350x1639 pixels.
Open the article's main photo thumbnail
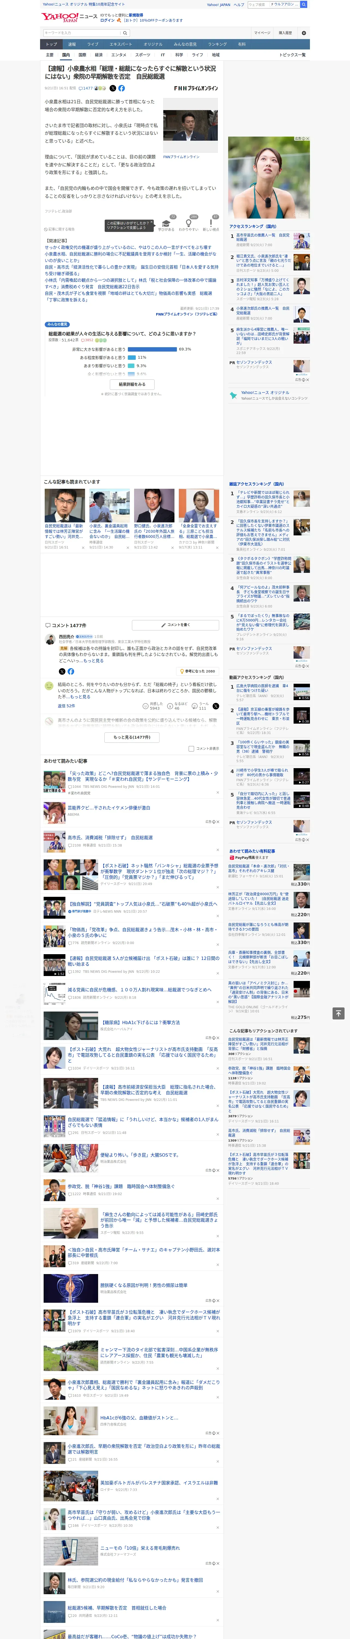coord(190,126)
